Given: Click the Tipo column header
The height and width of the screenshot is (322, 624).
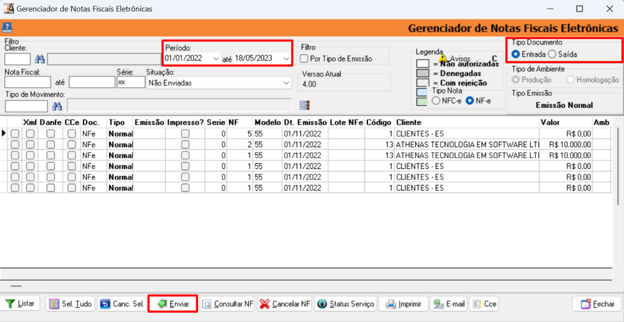Looking at the screenshot, I should pyautogui.click(x=120, y=122).
